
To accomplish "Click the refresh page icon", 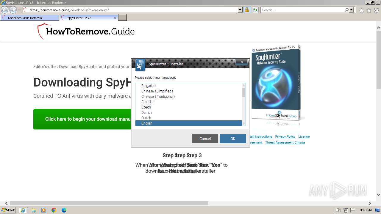I will (x=255, y=10).
